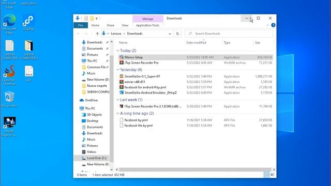Click the Forward navigation arrow
This screenshot has height=186, width=331.
(86, 34)
